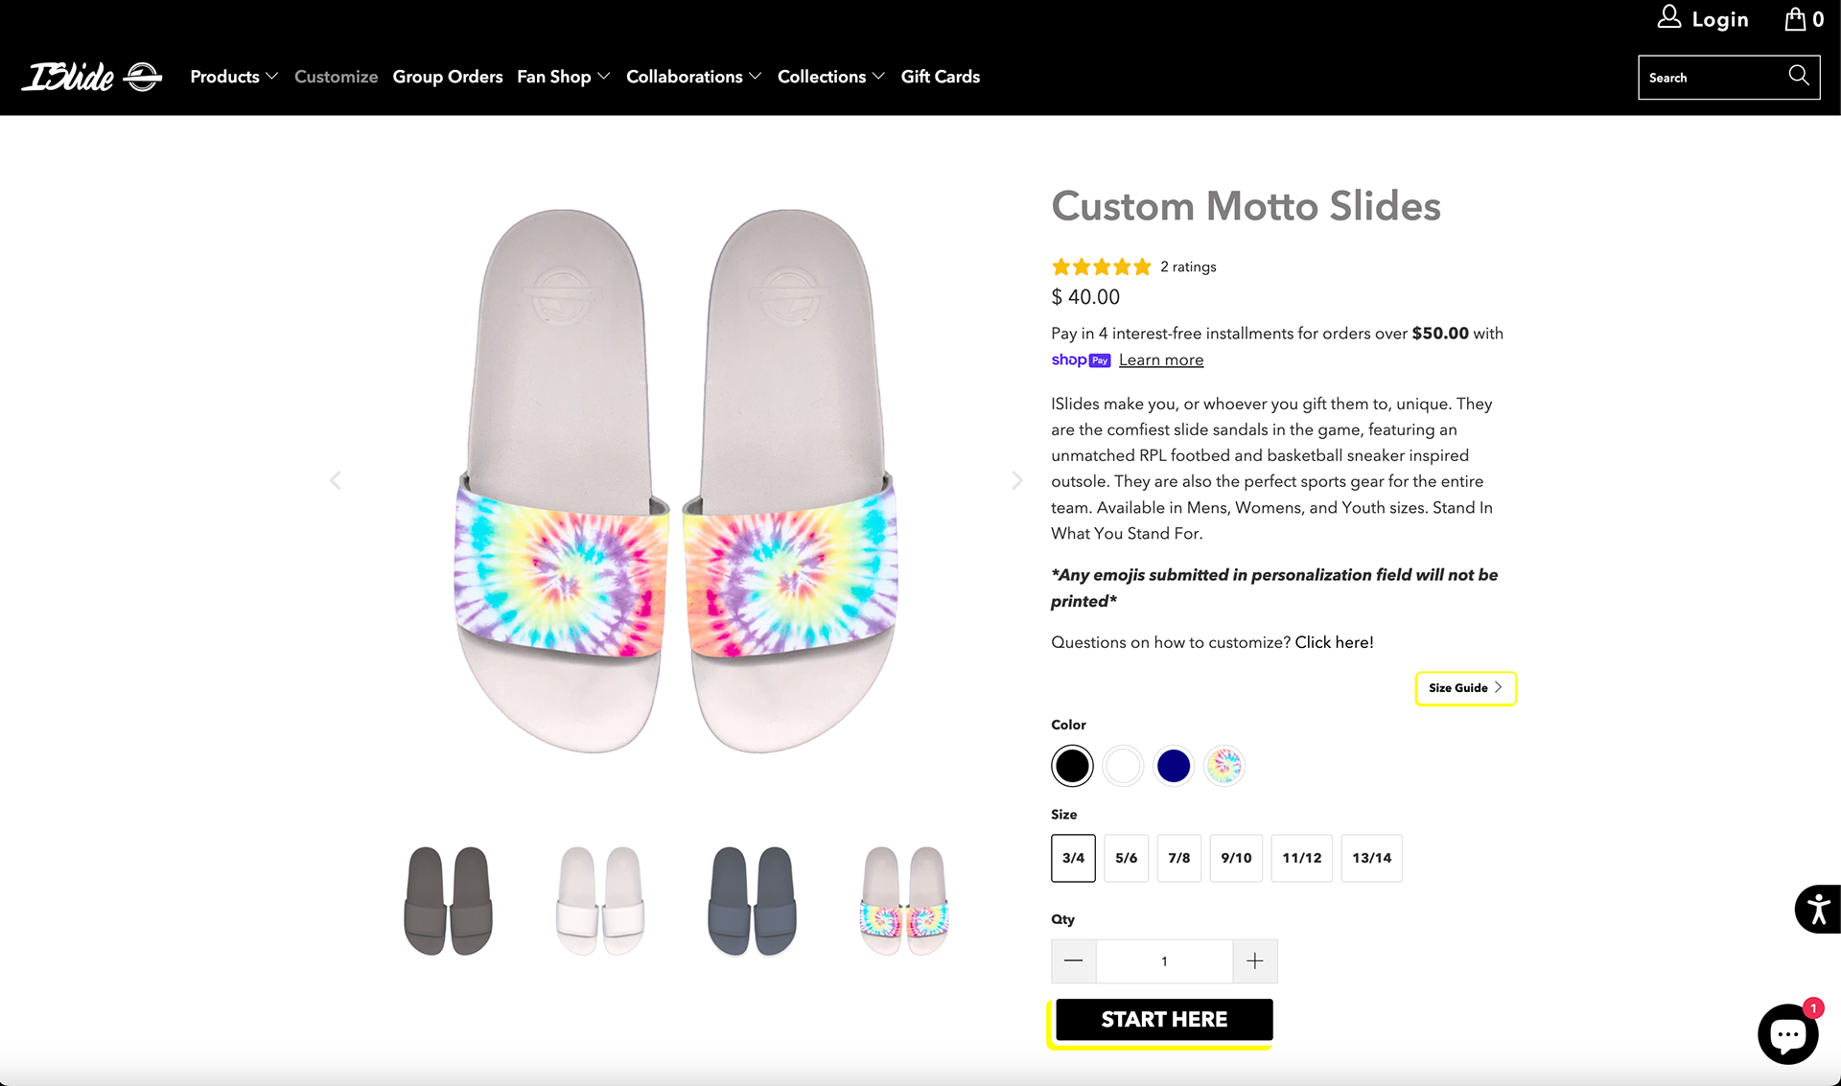The image size is (1841, 1086).
Task: Click the search magnifier icon
Action: (1799, 76)
